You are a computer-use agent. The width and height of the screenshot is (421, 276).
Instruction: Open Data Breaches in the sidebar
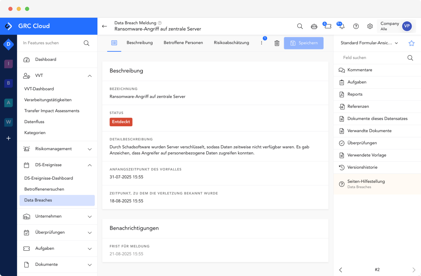[x=38, y=200]
